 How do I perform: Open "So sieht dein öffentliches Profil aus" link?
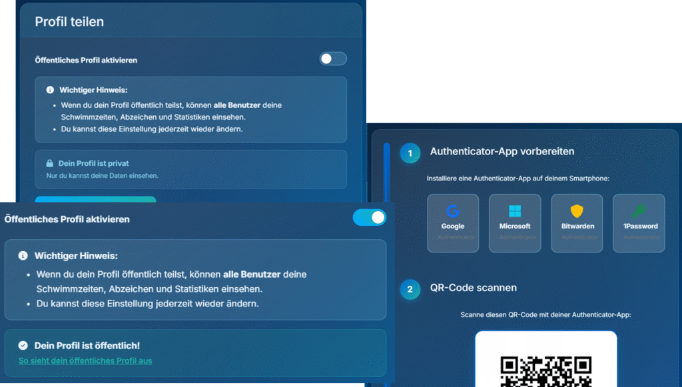click(85, 361)
